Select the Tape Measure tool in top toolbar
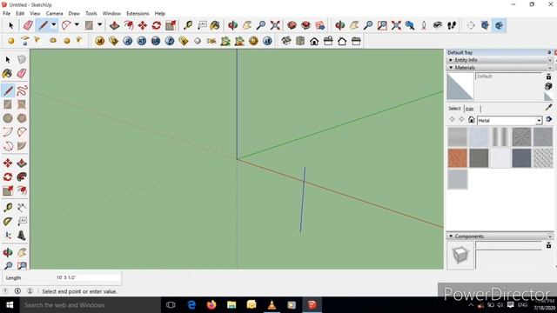 click(188, 25)
